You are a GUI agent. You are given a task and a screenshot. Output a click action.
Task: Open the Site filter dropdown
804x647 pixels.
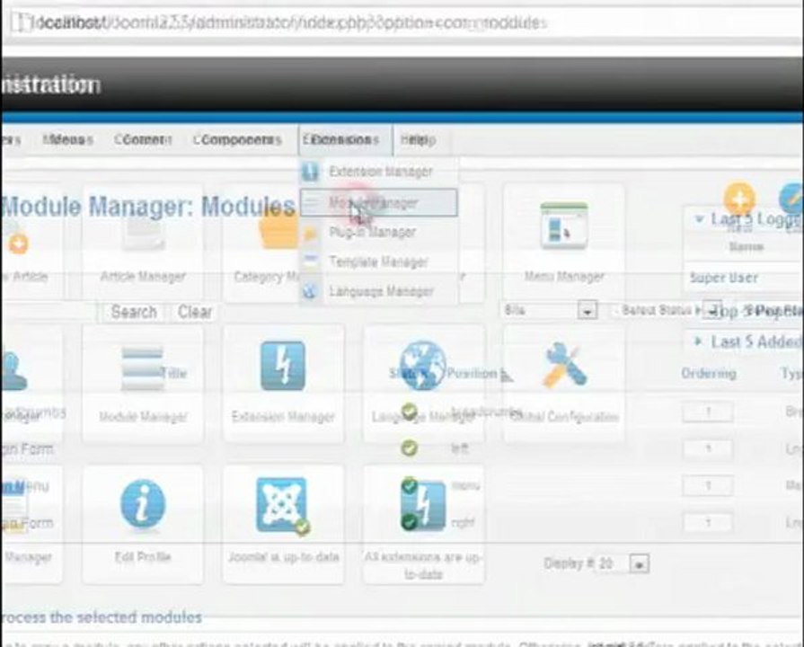[x=550, y=310]
